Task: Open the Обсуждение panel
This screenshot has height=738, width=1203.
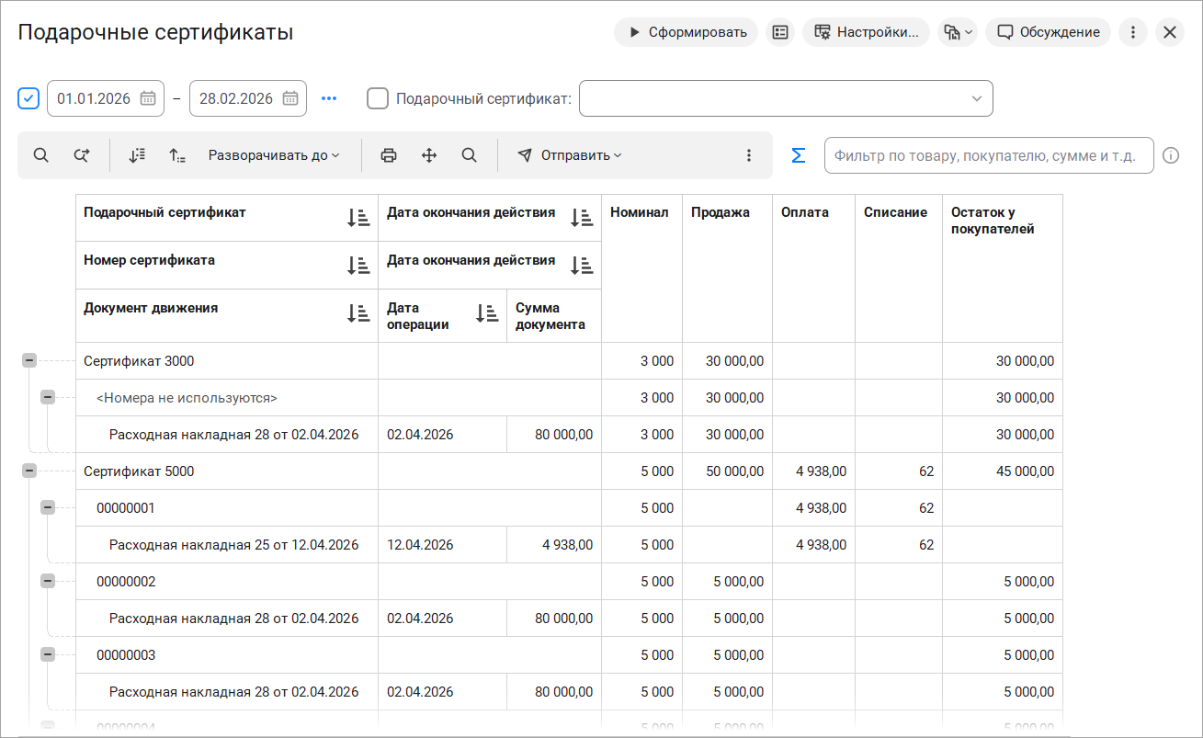Action: pyautogui.click(x=1048, y=32)
